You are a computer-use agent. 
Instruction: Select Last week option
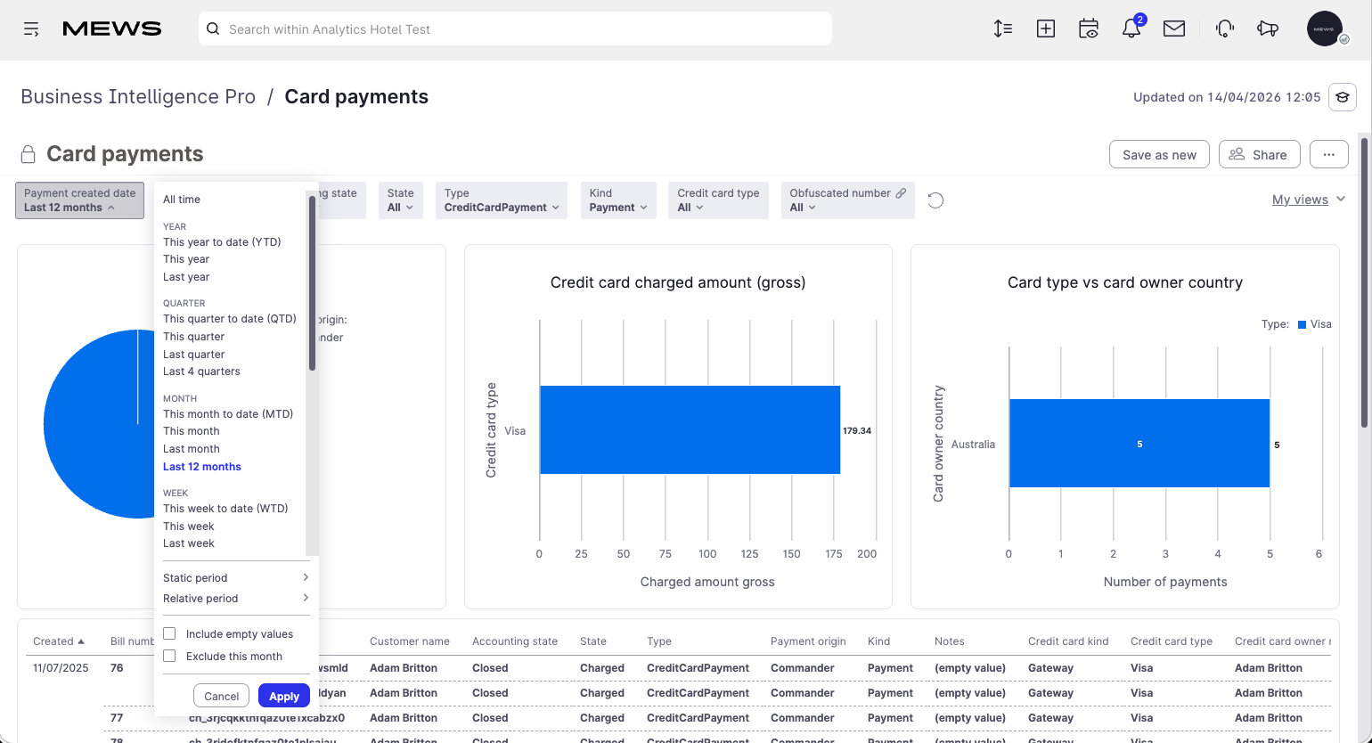pos(189,543)
